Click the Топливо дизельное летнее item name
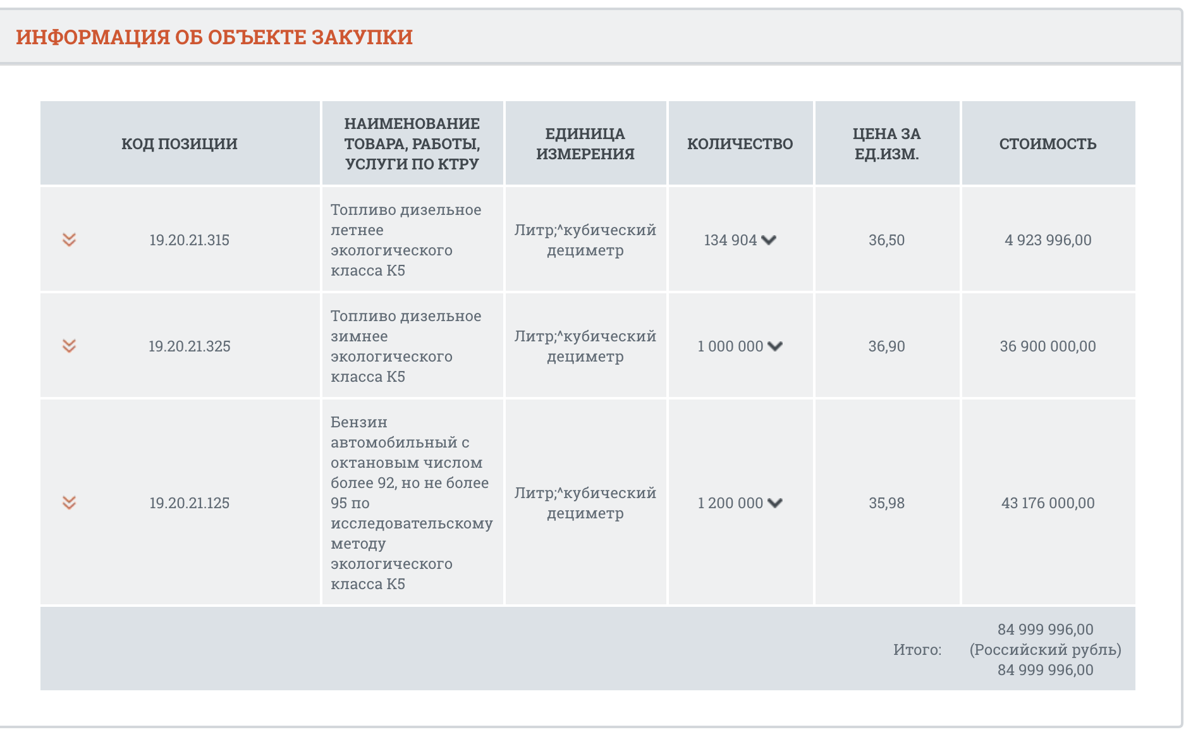 406,240
